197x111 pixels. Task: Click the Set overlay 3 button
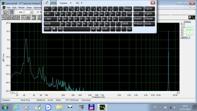pos(182,32)
